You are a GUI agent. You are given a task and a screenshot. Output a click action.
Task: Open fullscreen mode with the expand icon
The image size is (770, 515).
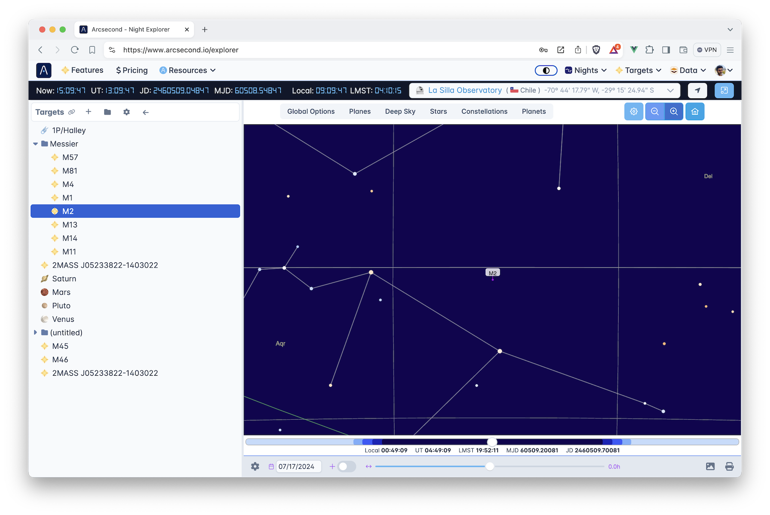[x=724, y=90]
